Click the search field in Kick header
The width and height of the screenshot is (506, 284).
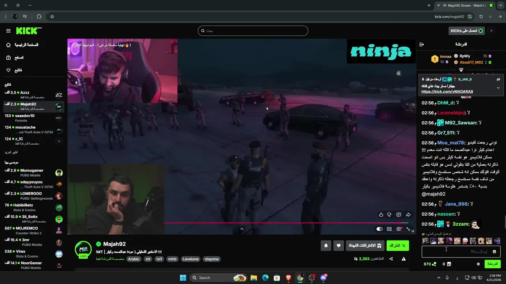[x=253, y=31]
